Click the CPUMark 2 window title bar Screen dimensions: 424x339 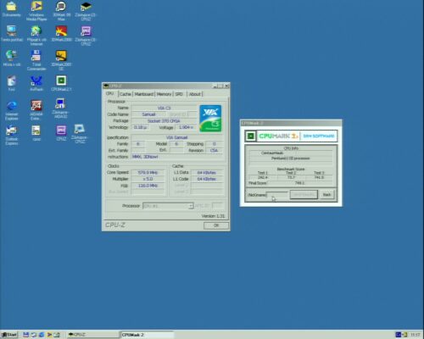[291, 123]
